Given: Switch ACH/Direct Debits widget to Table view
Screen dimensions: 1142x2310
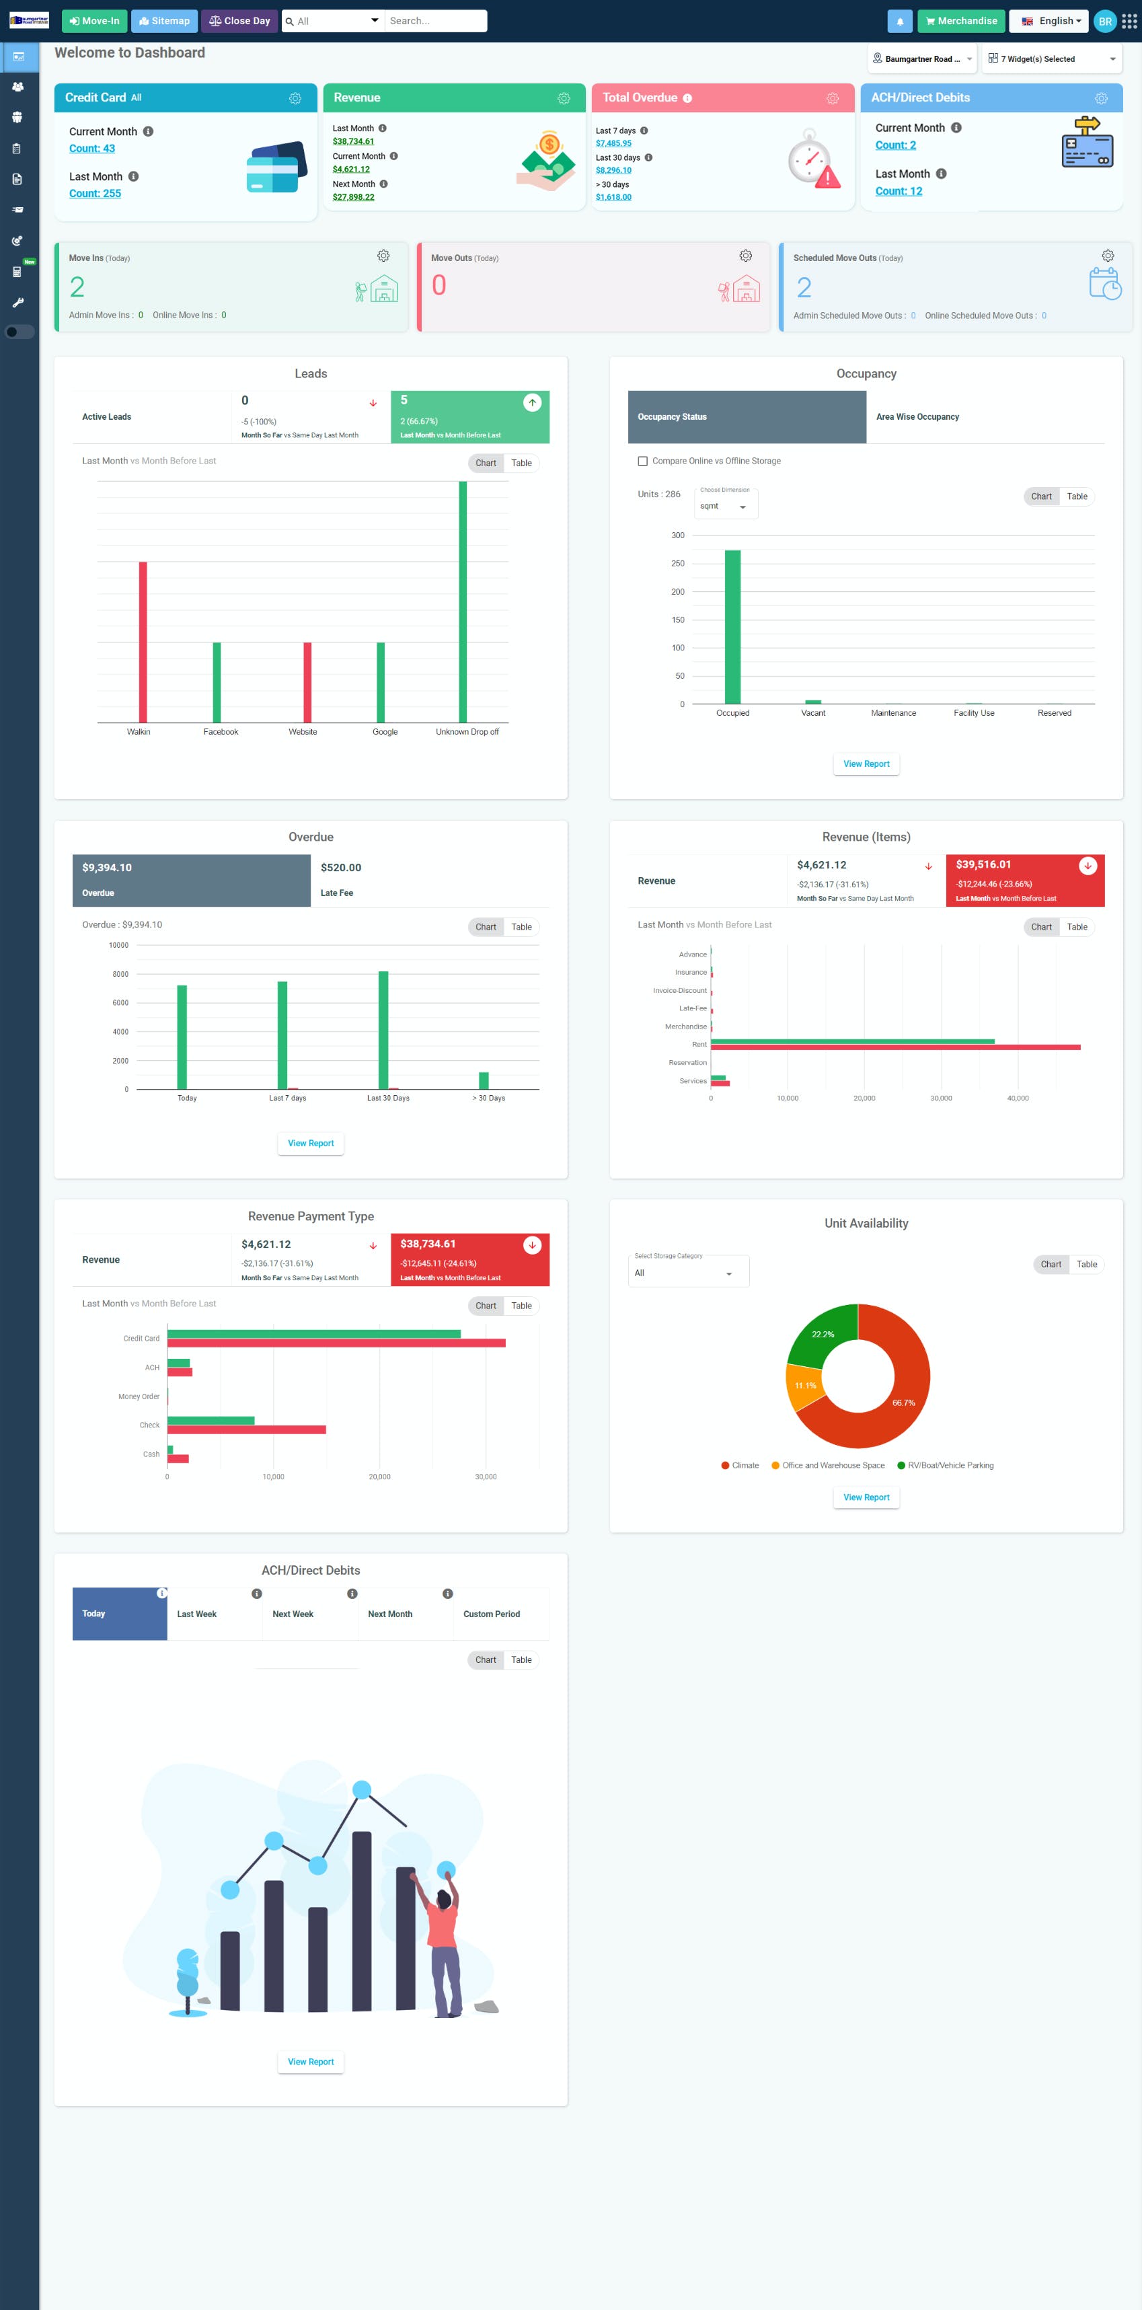Looking at the screenshot, I should (522, 1660).
